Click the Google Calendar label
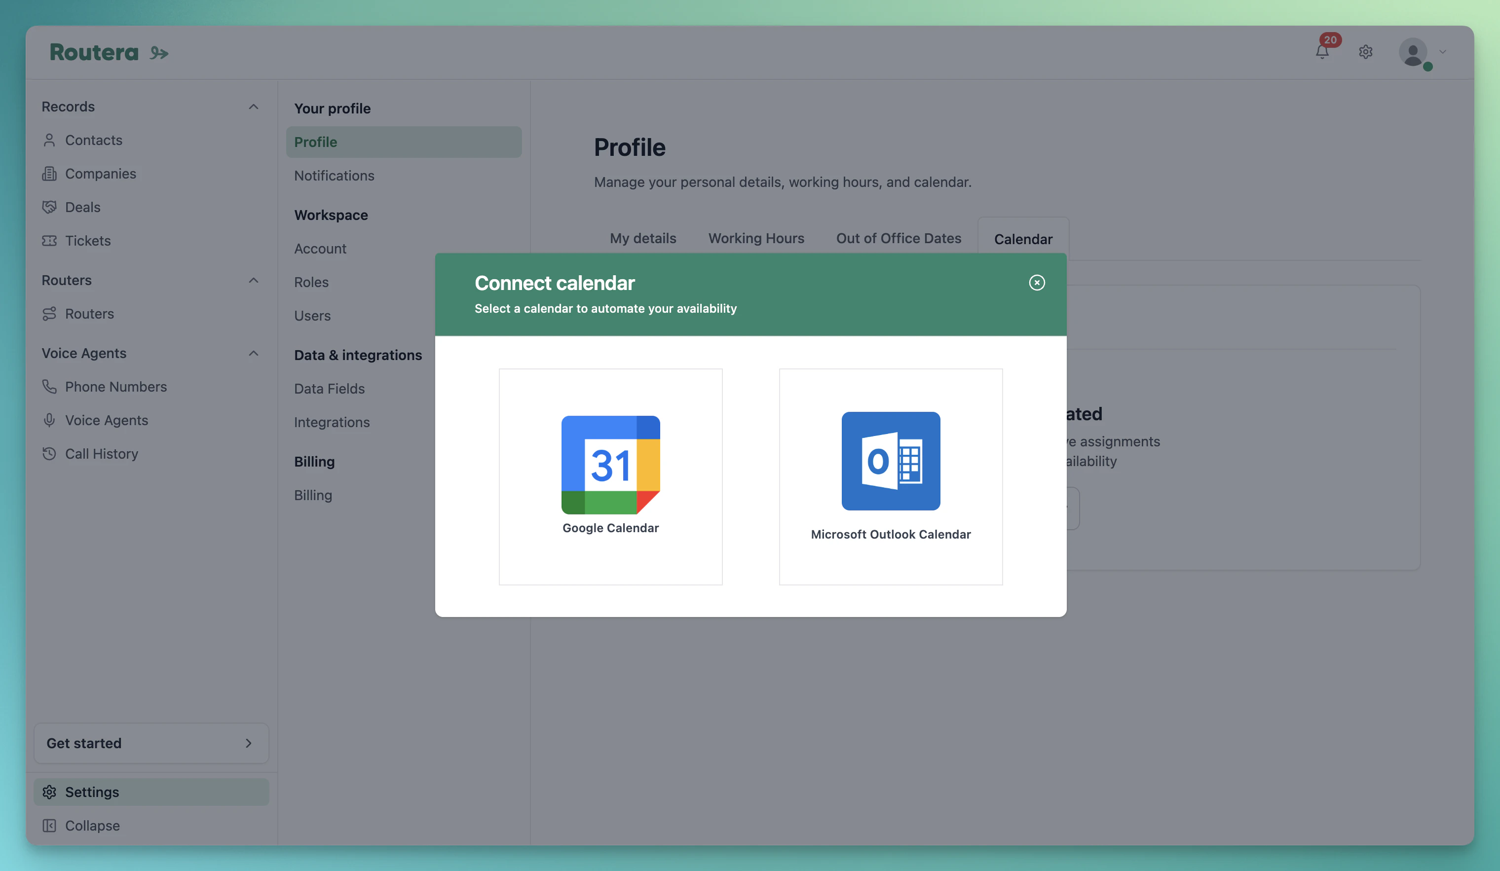 [x=611, y=528]
